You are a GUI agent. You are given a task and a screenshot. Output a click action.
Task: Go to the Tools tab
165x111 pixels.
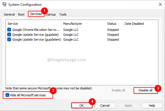[x=63, y=14]
